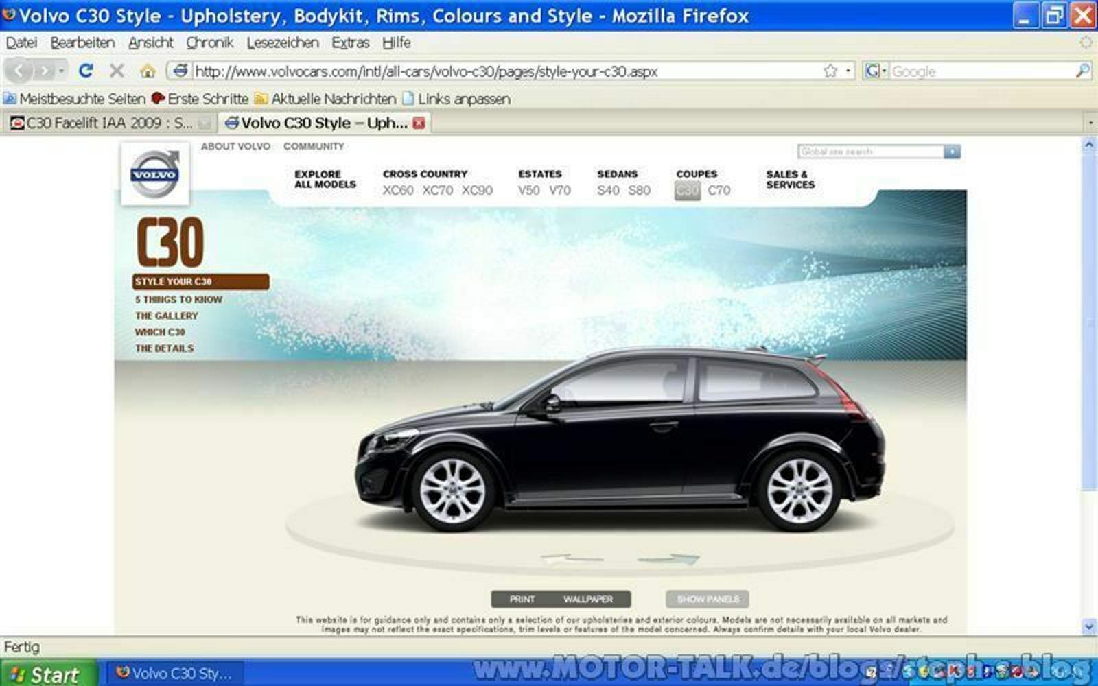The image size is (1098, 686).
Task: Click the home page icon
Action: 147,71
